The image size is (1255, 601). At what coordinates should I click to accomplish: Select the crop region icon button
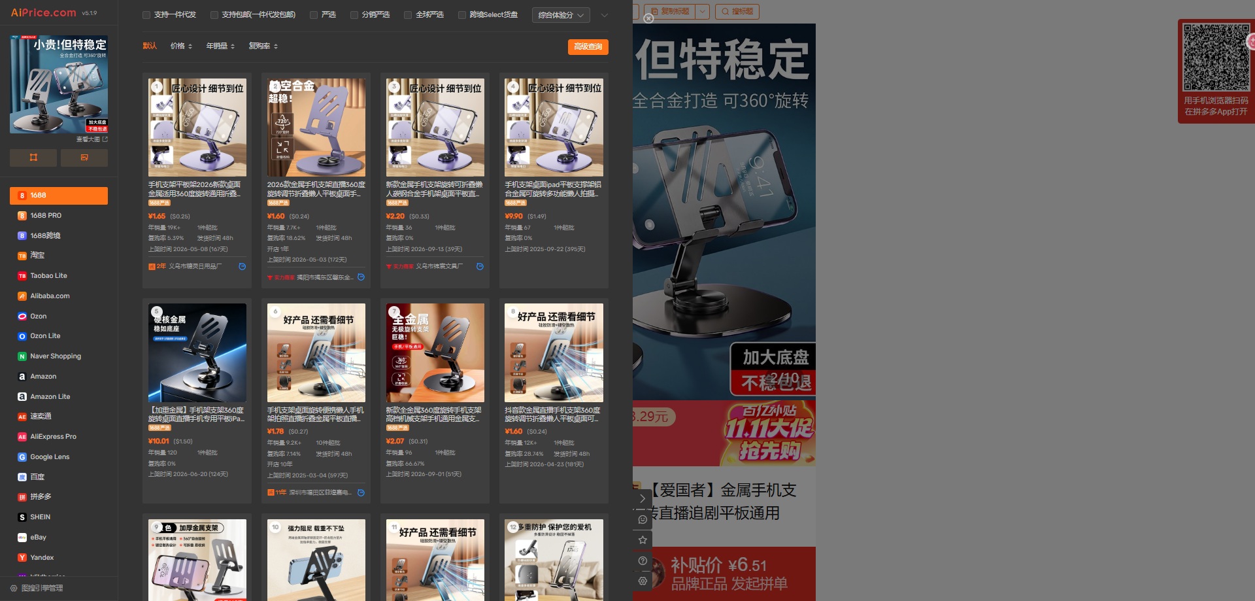click(x=33, y=158)
